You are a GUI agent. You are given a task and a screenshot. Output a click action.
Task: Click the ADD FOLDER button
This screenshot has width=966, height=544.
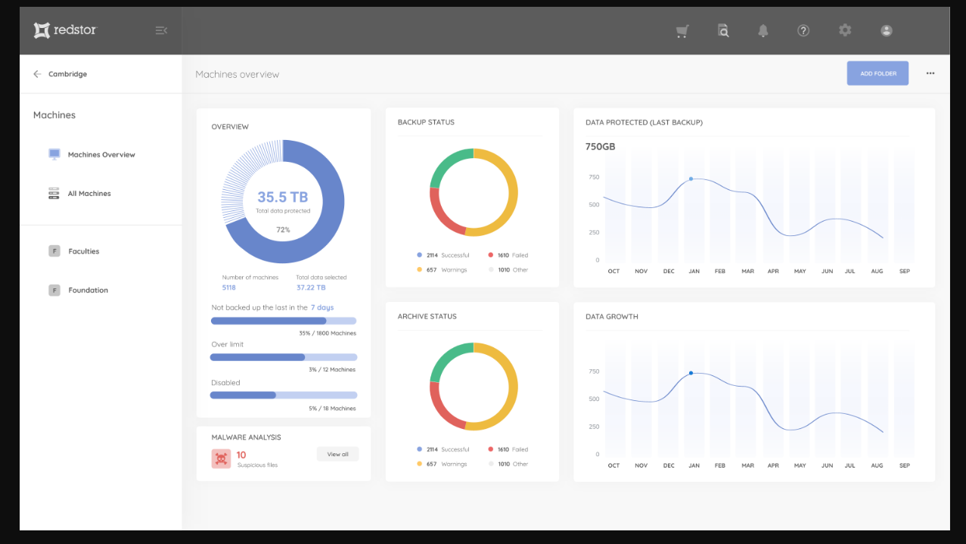pos(877,73)
